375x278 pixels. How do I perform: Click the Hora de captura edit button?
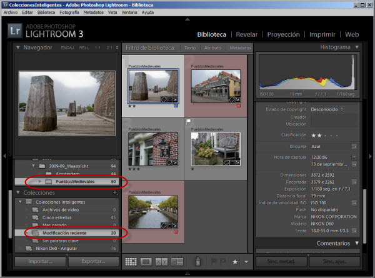click(x=354, y=157)
